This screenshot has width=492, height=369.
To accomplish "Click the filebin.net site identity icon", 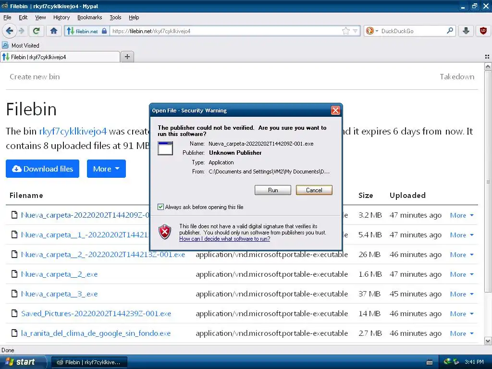I will [x=86, y=31].
